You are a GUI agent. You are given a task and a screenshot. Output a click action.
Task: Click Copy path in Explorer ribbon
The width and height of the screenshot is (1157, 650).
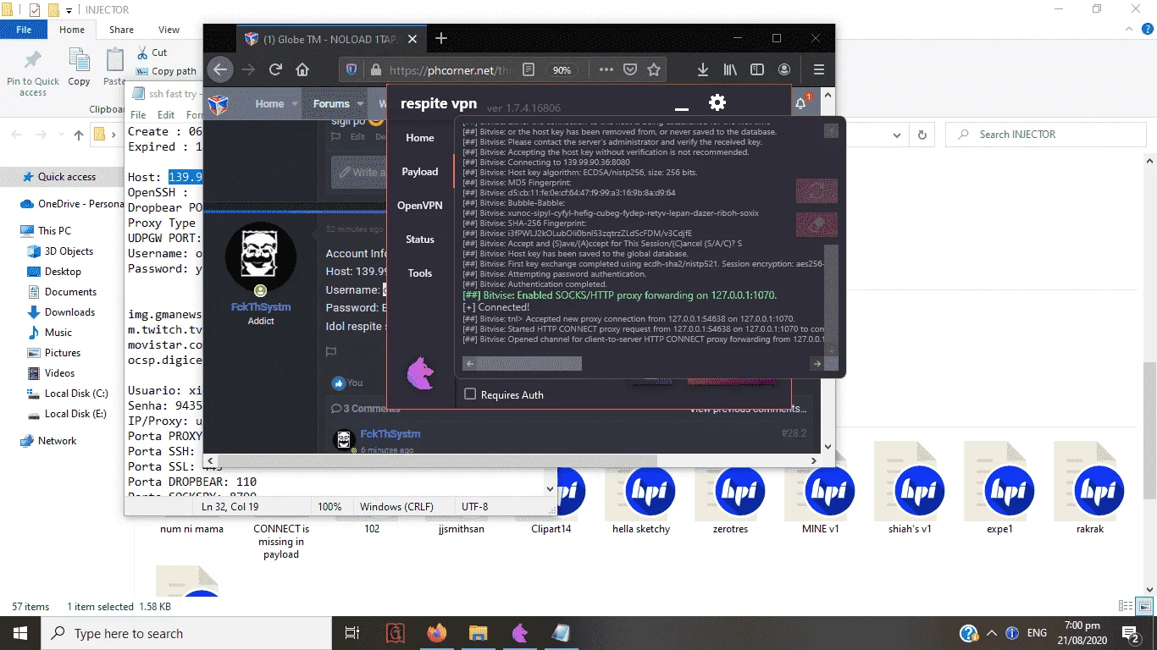(x=166, y=71)
